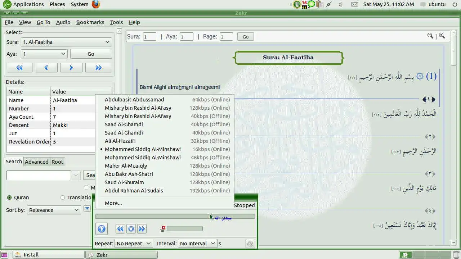Open the Audio menu
The width and height of the screenshot is (461, 259).
[63, 22]
